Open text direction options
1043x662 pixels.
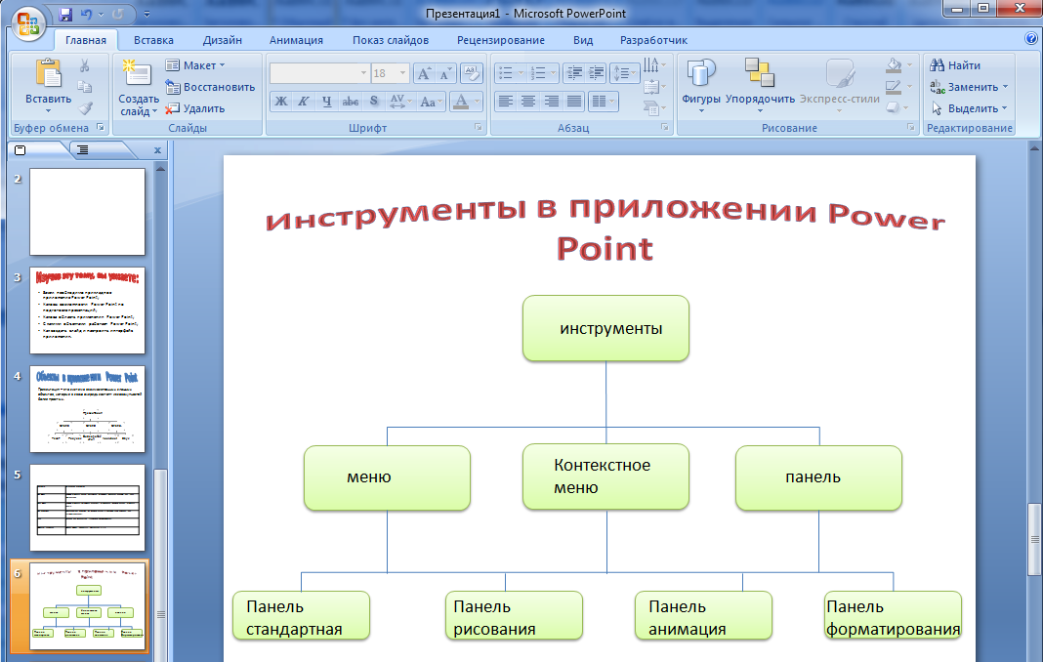point(654,65)
